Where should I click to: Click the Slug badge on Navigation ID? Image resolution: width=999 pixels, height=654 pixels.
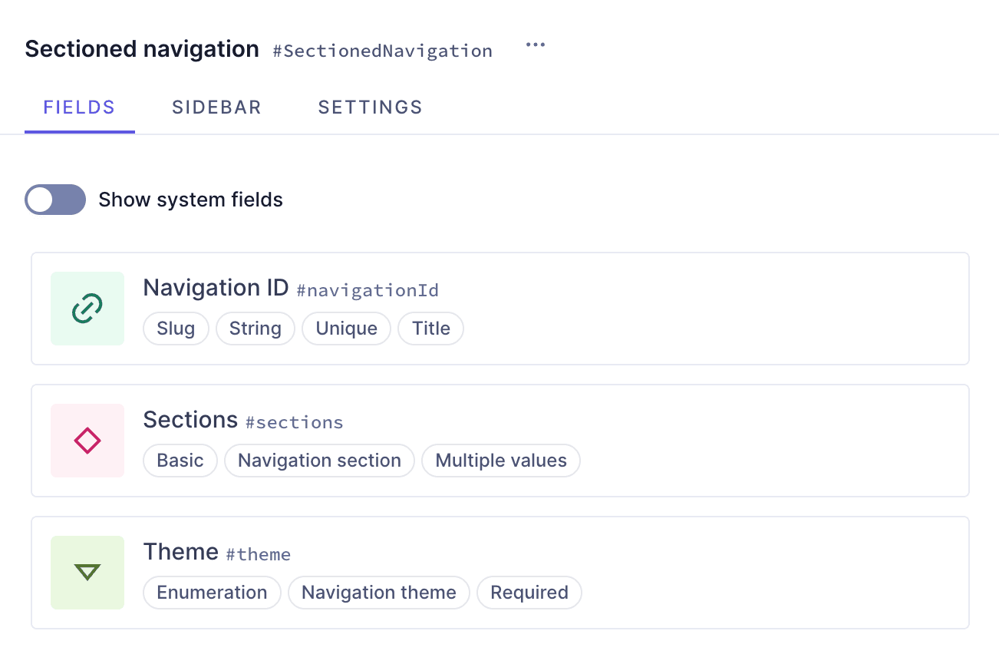point(176,328)
